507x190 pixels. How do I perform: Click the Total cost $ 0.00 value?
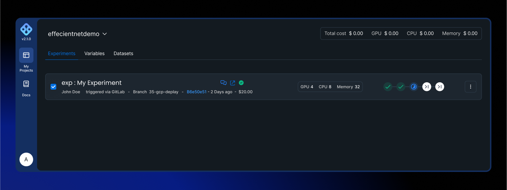click(344, 33)
